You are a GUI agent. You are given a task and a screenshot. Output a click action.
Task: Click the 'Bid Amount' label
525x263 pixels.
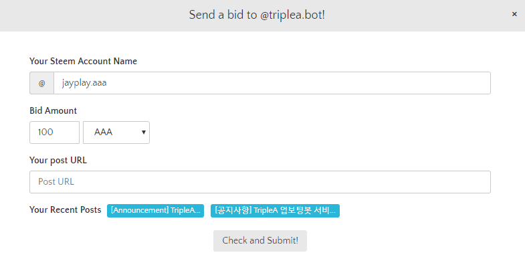click(x=54, y=110)
